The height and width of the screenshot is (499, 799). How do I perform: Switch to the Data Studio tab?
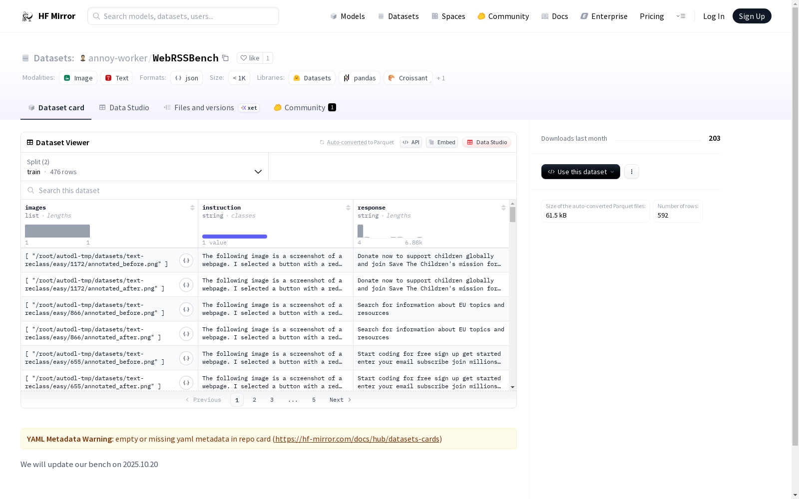124,108
